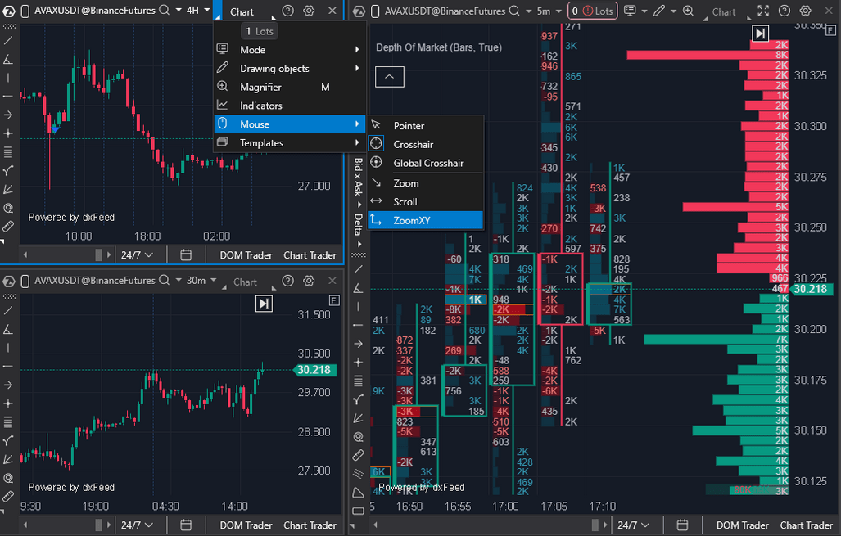This screenshot has width=841, height=536.
Task: Open the calendar icon below the 4H chart
Action: point(186,255)
